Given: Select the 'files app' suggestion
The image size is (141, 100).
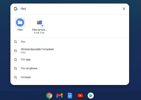Looking at the screenshot, I should (x=70, y=59).
